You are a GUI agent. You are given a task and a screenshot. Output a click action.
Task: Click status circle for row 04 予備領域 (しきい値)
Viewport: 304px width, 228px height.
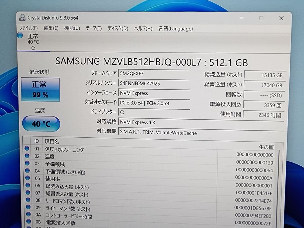pos(27,171)
